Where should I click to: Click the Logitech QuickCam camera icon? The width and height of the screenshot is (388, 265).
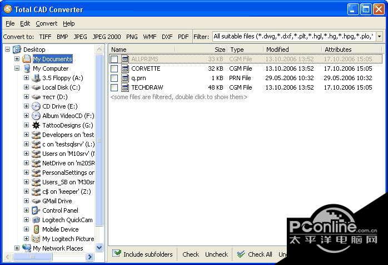(36, 220)
